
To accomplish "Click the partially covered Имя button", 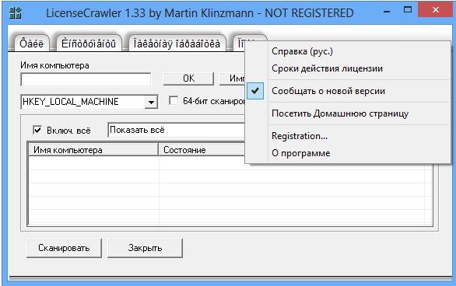I will [232, 78].
